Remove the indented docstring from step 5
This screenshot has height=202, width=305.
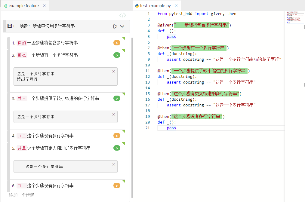point(113,164)
